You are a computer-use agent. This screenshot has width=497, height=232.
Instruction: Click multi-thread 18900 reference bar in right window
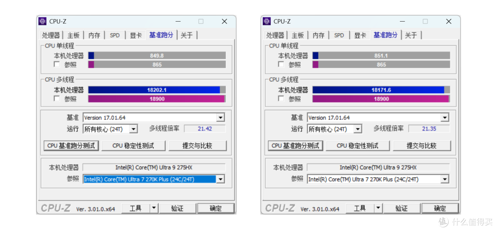[381, 99]
